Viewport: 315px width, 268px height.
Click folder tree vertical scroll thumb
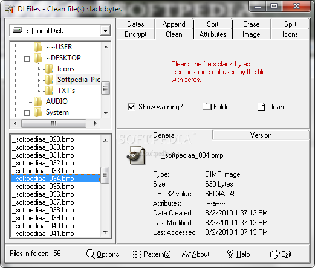coord(105,88)
